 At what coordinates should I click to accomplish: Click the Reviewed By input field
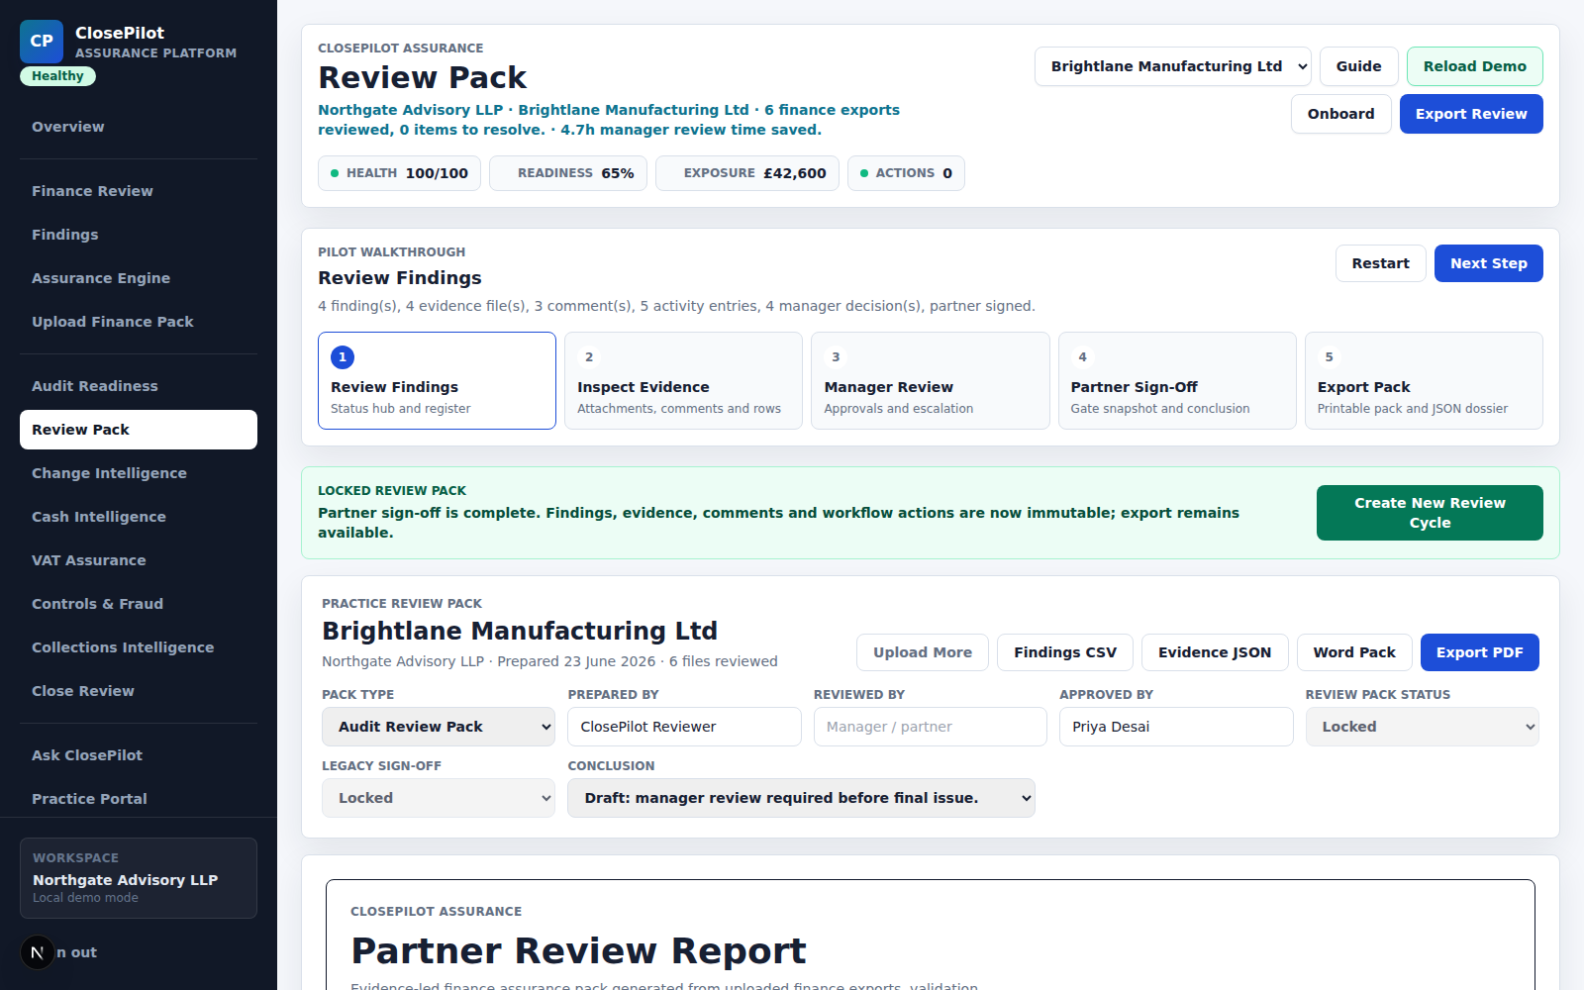(x=930, y=727)
